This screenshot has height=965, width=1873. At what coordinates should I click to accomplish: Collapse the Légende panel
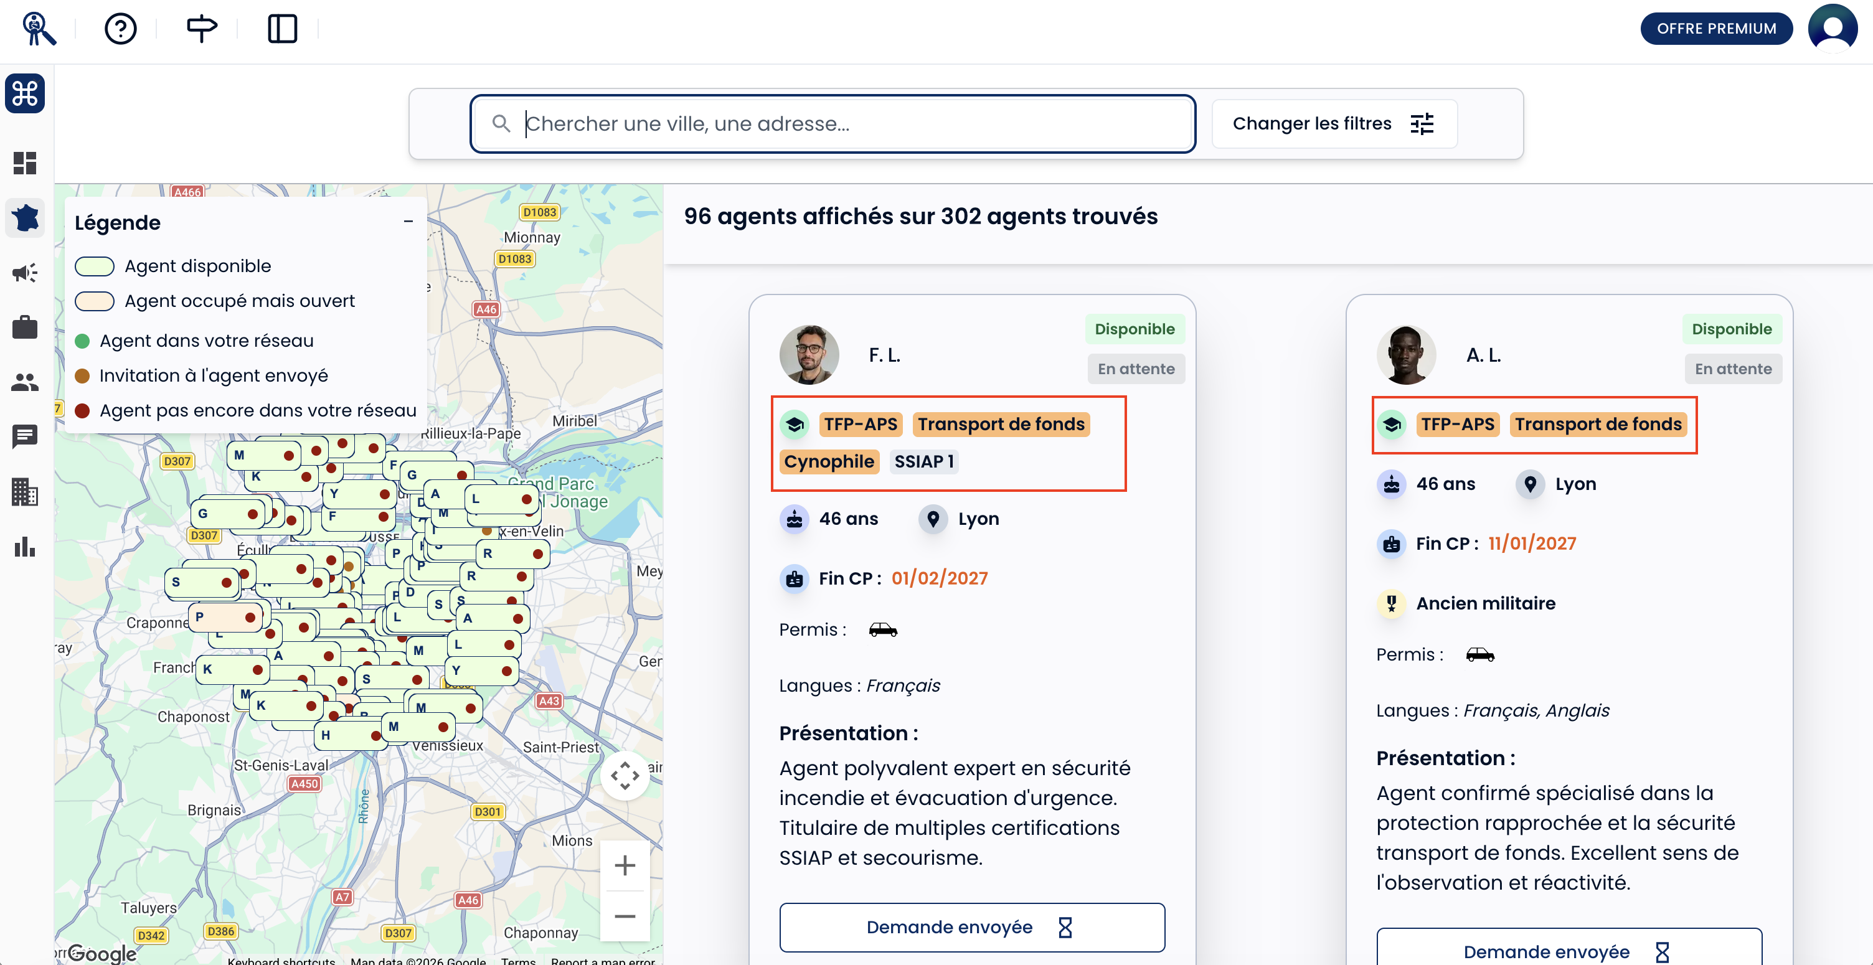[408, 221]
